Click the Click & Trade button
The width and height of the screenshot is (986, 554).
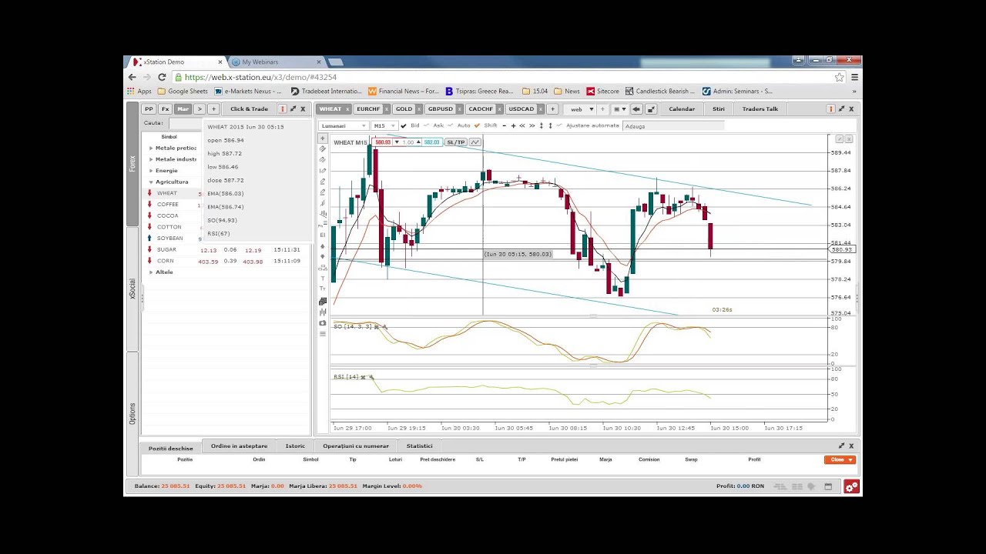[x=249, y=109]
